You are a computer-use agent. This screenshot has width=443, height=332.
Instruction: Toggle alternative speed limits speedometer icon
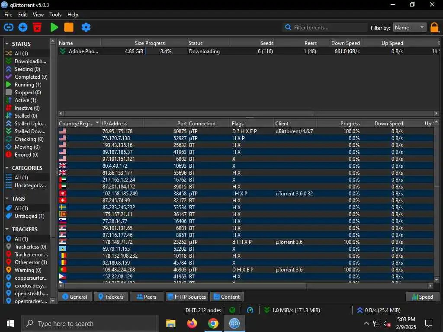(250, 310)
